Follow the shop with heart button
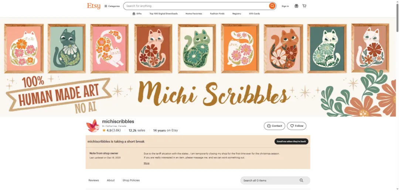399x191 pixels. [x=297, y=126]
